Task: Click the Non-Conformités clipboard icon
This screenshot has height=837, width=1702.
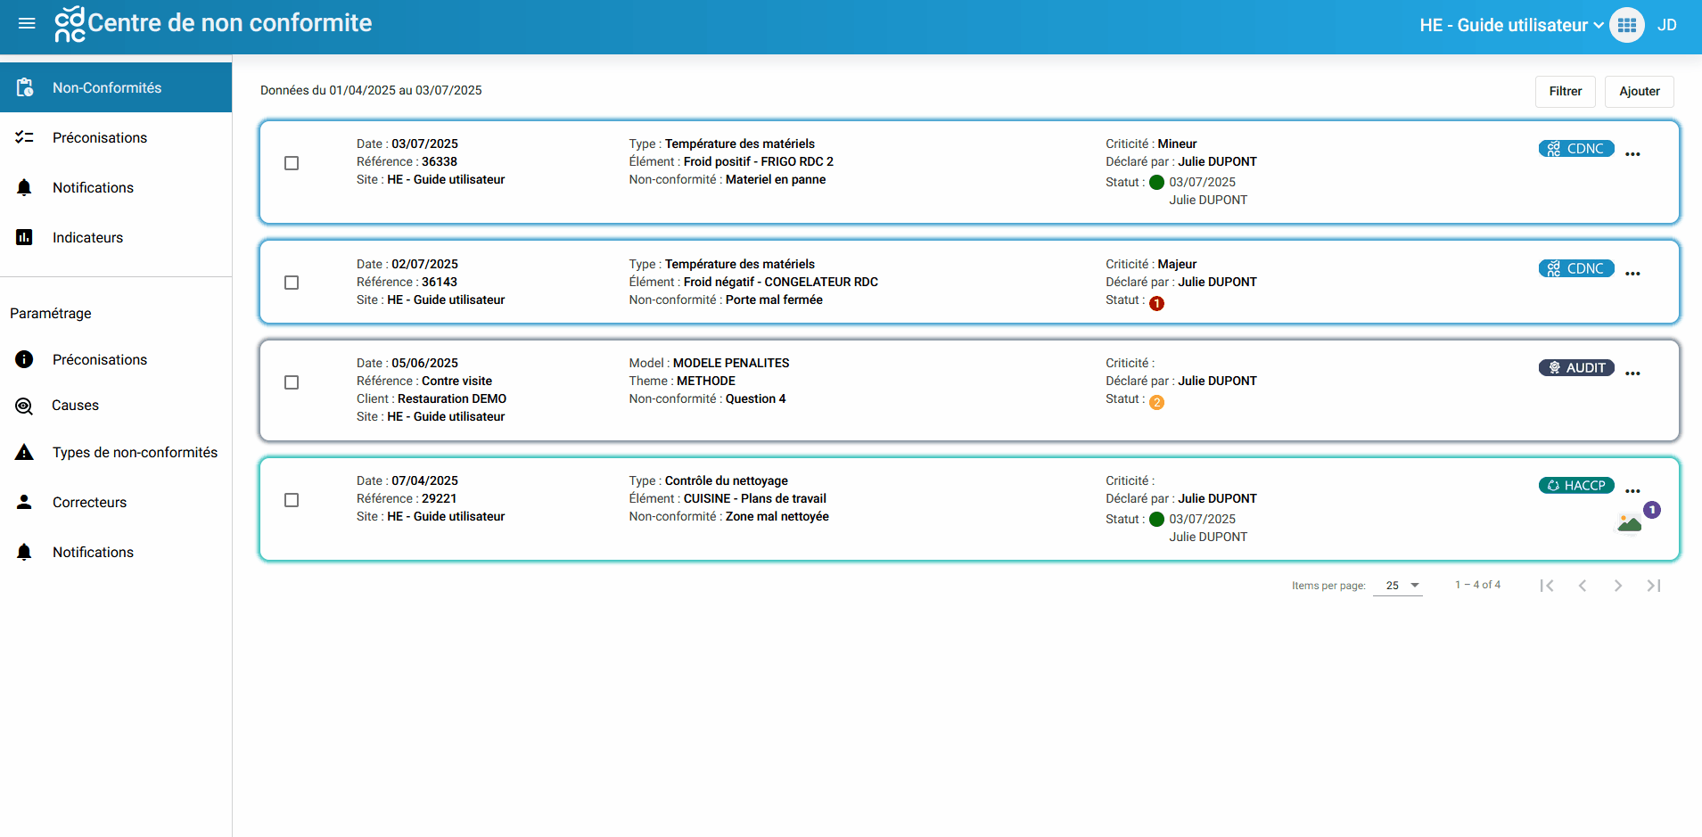Action: coord(25,87)
